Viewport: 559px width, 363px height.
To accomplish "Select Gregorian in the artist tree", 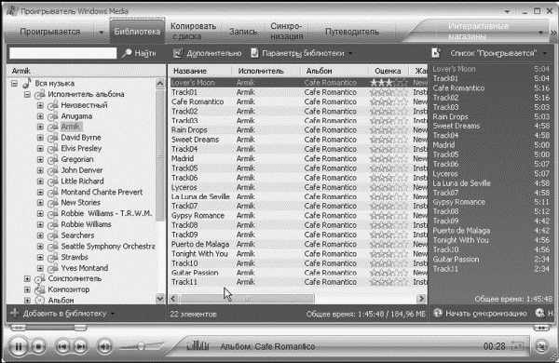I will (x=77, y=159).
